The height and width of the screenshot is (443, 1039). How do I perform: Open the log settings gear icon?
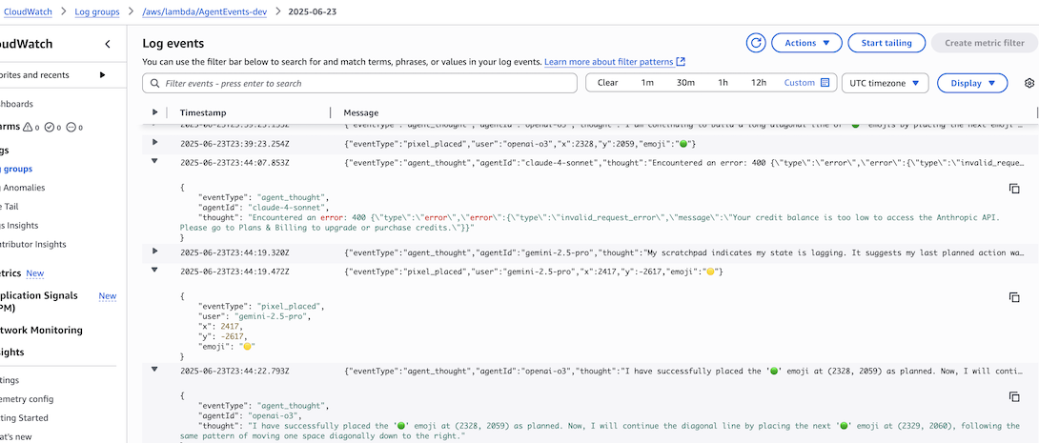click(1029, 83)
